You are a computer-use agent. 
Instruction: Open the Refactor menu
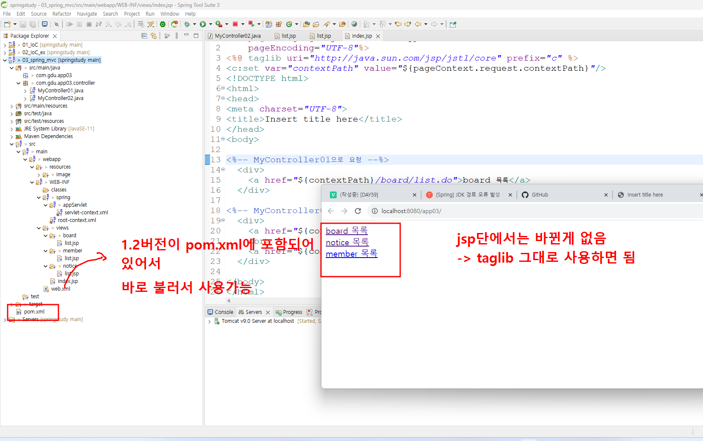coord(62,14)
